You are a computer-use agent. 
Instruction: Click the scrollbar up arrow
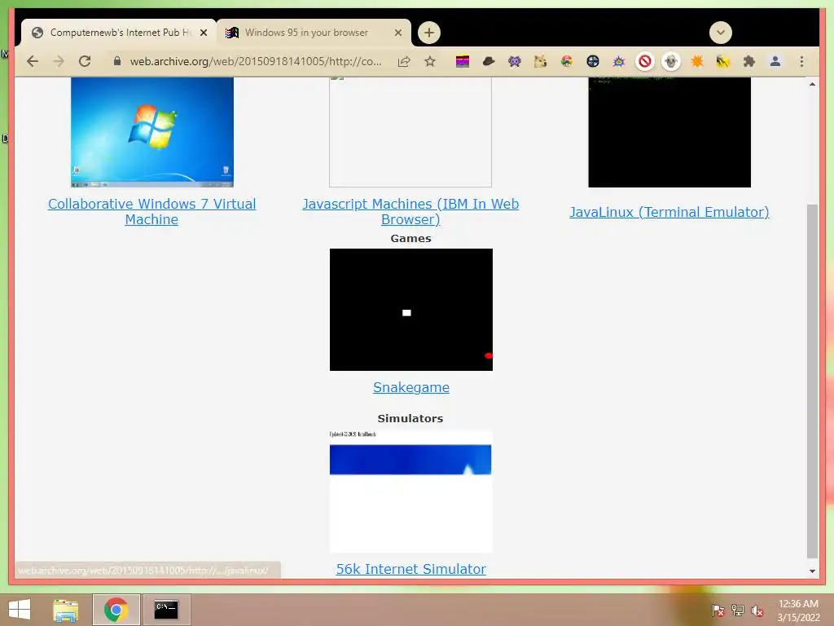pos(812,84)
